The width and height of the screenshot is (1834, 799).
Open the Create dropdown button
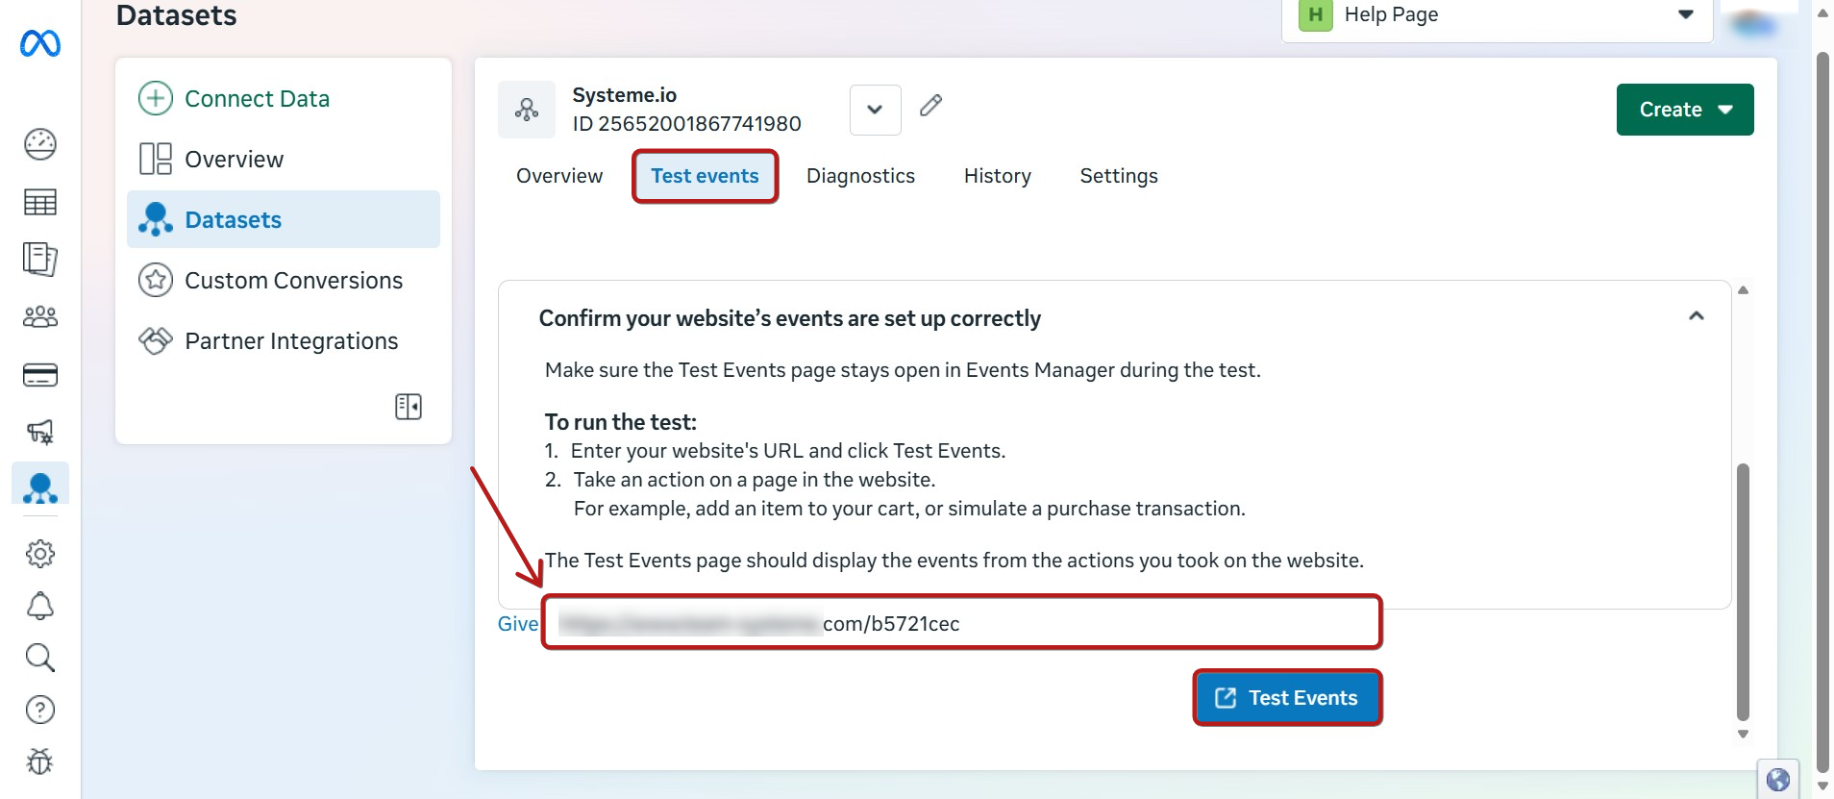(x=1685, y=110)
